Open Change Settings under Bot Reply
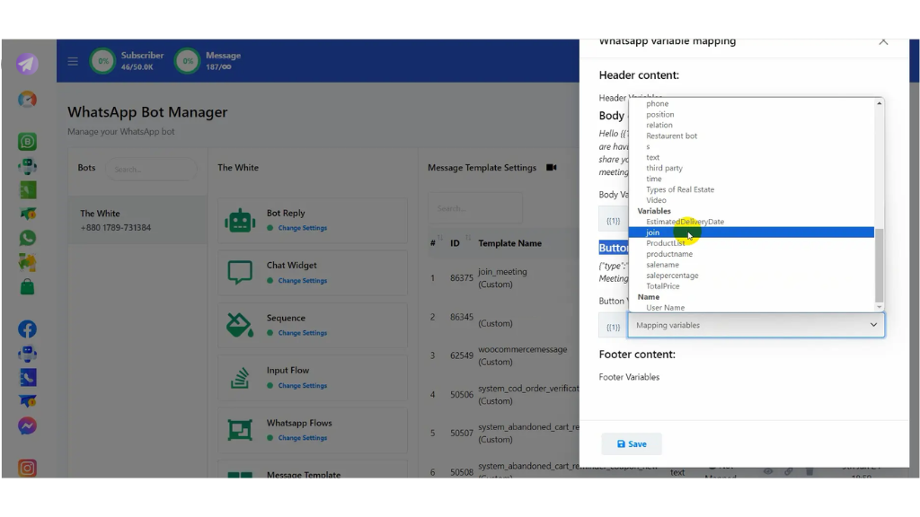This screenshot has width=920, height=517. (302, 228)
